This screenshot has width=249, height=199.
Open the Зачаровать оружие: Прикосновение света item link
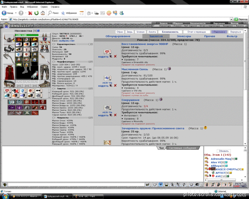153,129
